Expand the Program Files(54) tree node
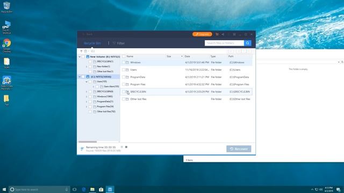The width and height of the screenshot is (344, 193). 87,107
